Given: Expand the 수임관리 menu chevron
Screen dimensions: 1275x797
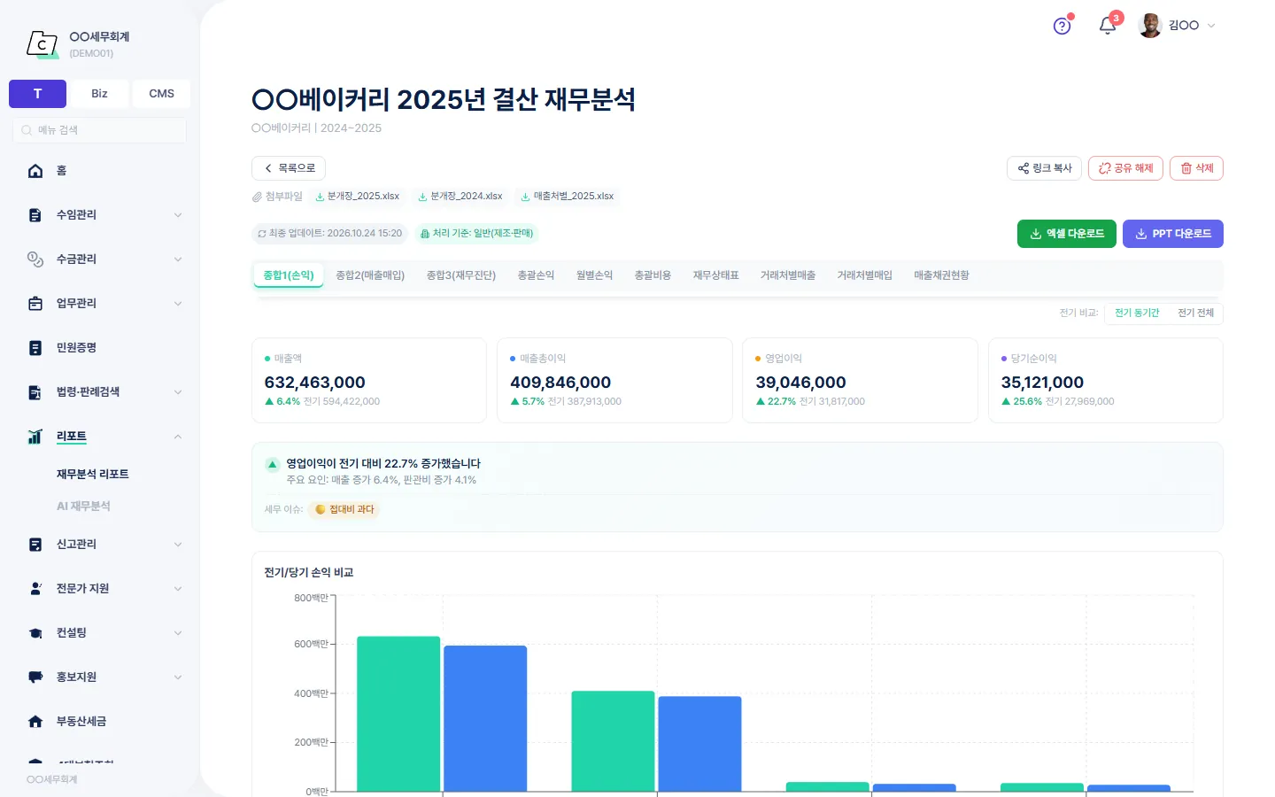Looking at the screenshot, I should point(178,215).
